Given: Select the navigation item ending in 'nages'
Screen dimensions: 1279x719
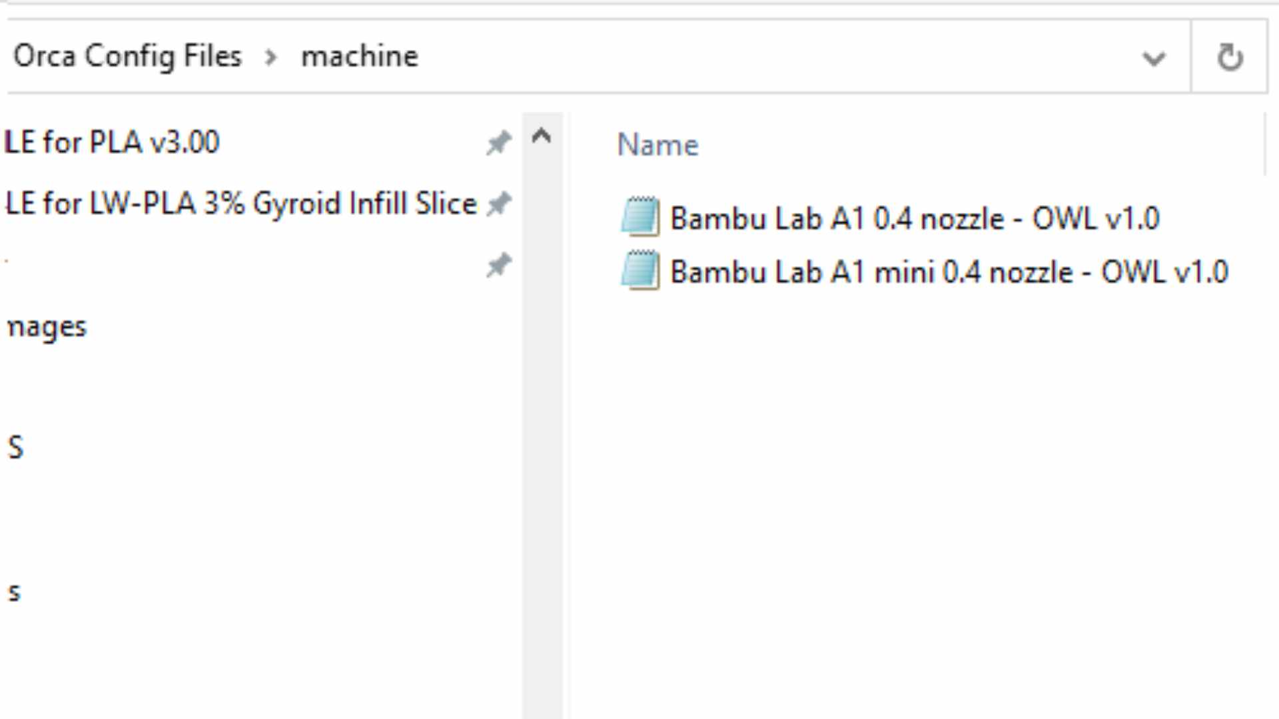Looking at the screenshot, I should click(47, 327).
